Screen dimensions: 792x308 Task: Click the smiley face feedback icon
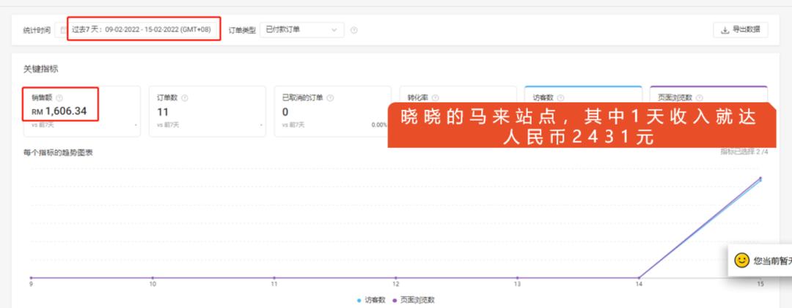tap(741, 260)
